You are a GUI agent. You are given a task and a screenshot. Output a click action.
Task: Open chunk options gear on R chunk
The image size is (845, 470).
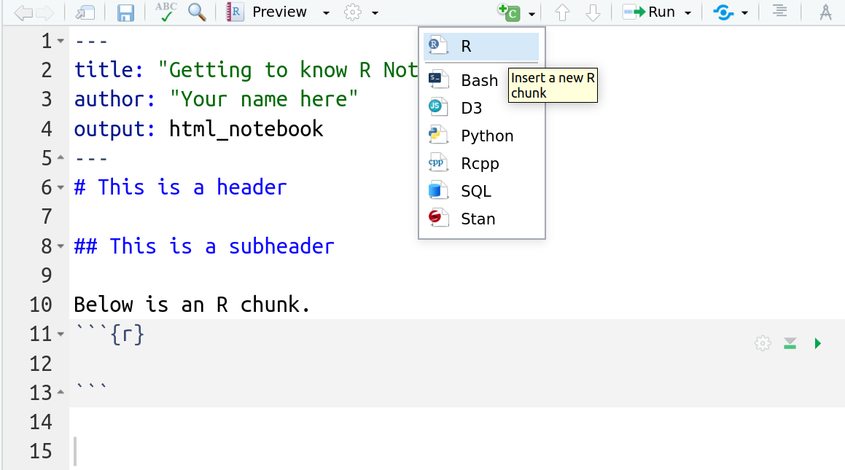pyautogui.click(x=762, y=343)
